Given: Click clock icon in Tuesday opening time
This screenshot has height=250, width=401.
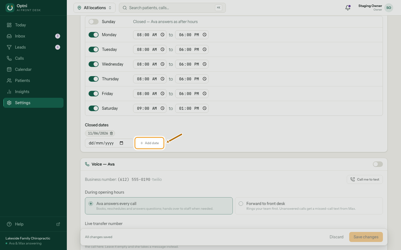Looking at the screenshot, I should point(162,49).
